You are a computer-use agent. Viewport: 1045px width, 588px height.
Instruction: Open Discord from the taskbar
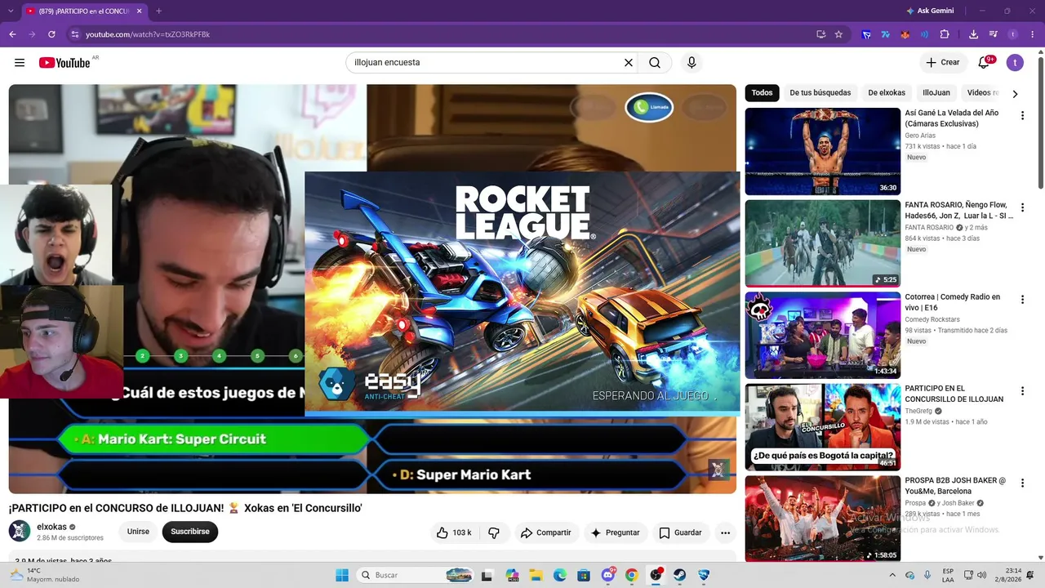(607, 575)
